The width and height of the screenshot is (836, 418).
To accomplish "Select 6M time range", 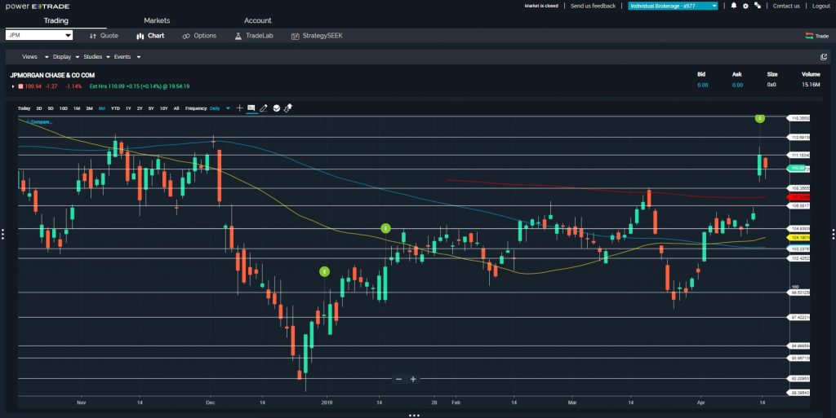I will 102,108.
